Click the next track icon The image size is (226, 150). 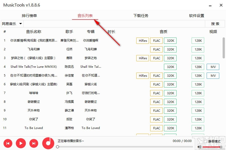coord(34,143)
